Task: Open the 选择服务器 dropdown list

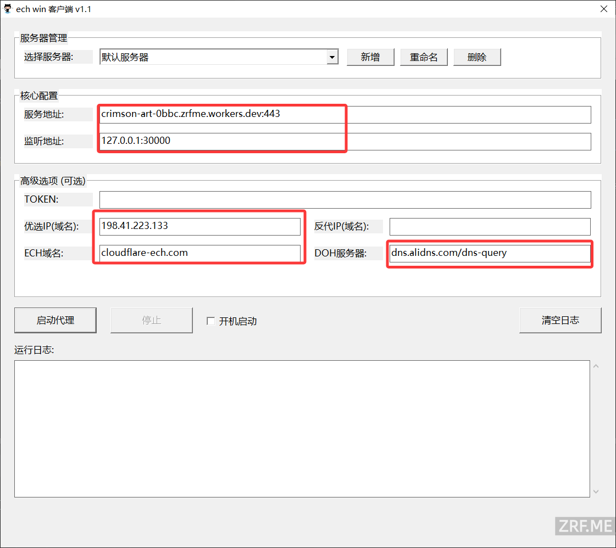Action: click(332, 57)
